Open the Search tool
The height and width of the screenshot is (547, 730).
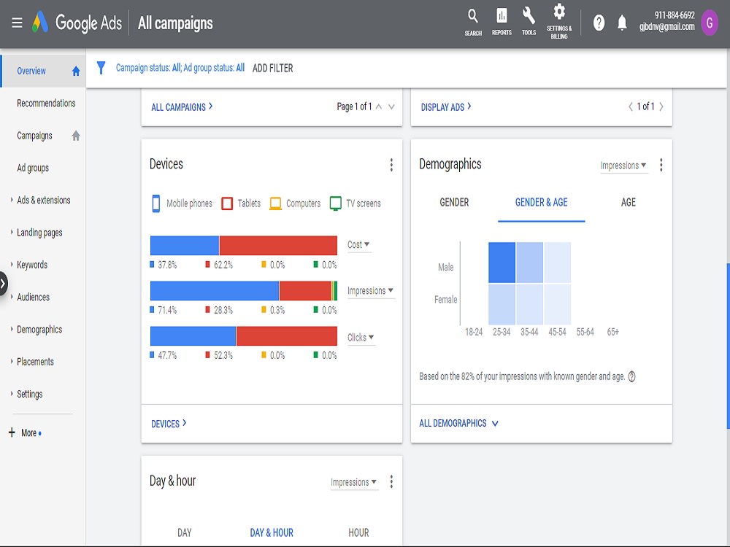click(472, 22)
